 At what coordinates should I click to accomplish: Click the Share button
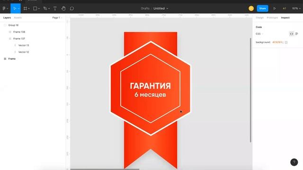(262, 8)
